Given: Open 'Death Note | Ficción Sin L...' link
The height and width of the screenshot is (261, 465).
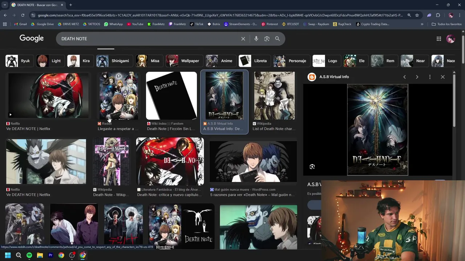Looking at the screenshot, I should click(171, 129).
